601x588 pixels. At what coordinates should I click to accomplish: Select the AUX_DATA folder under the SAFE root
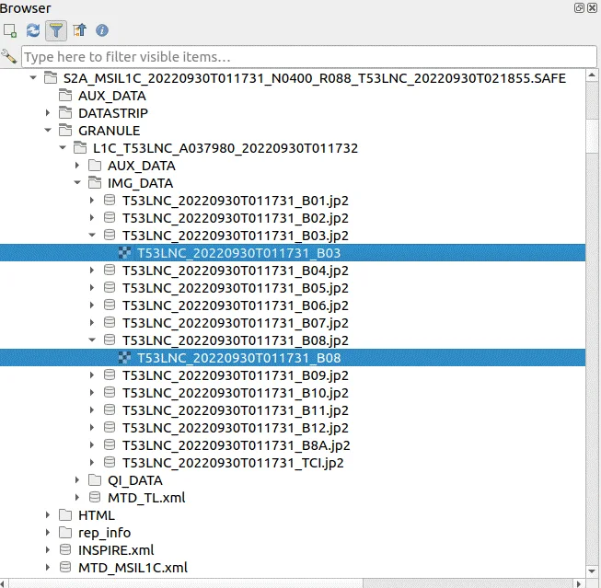click(x=111, y=96)
